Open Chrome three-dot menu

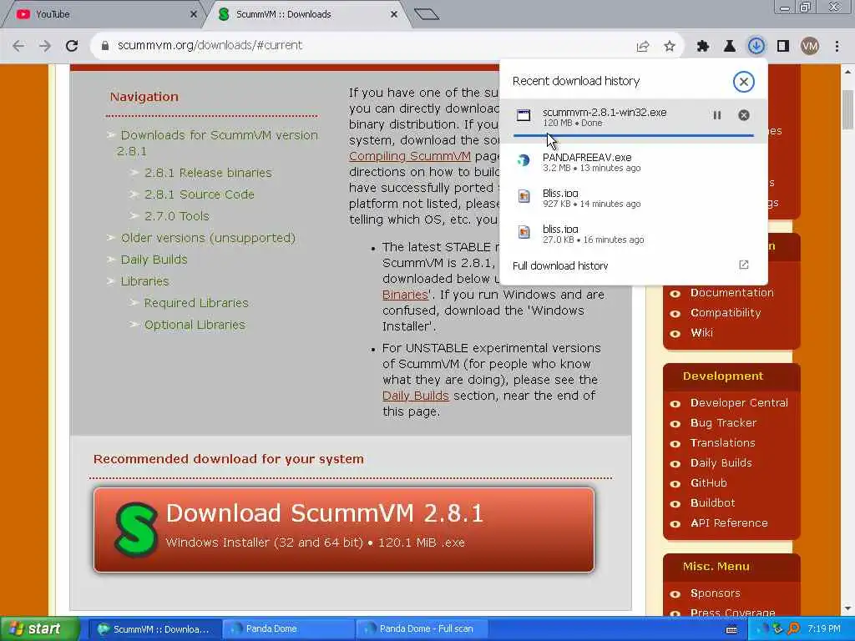(837, 47)
